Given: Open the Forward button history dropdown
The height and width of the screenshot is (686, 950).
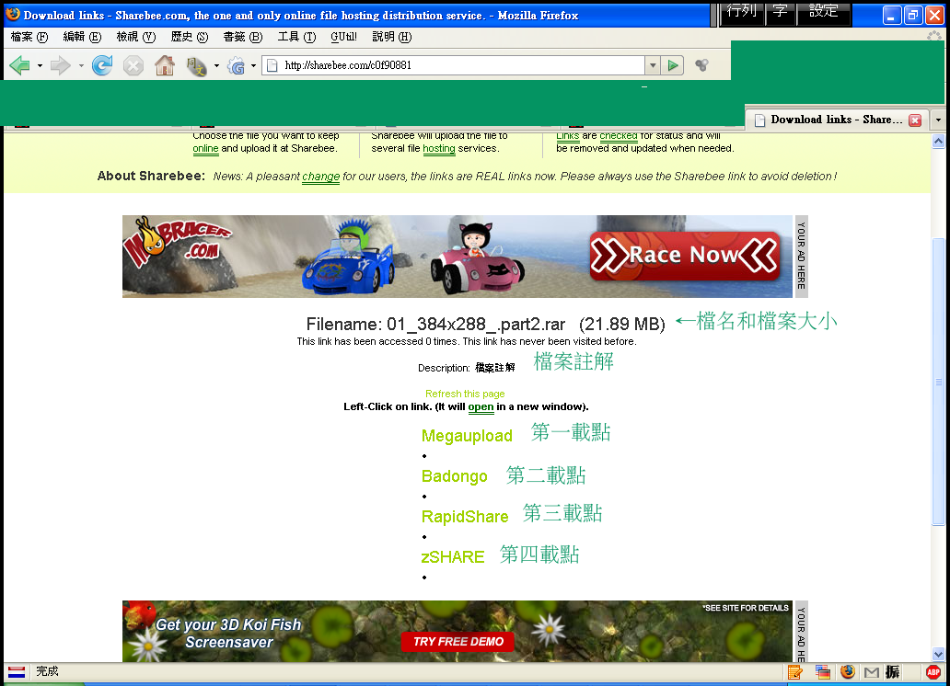Looking at the screenshot, I should (x=81, y=65).
